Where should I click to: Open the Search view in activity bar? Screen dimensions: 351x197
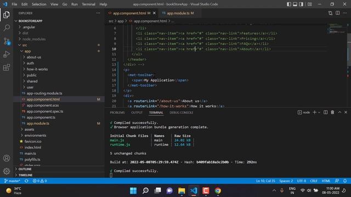tap(7, 28)
